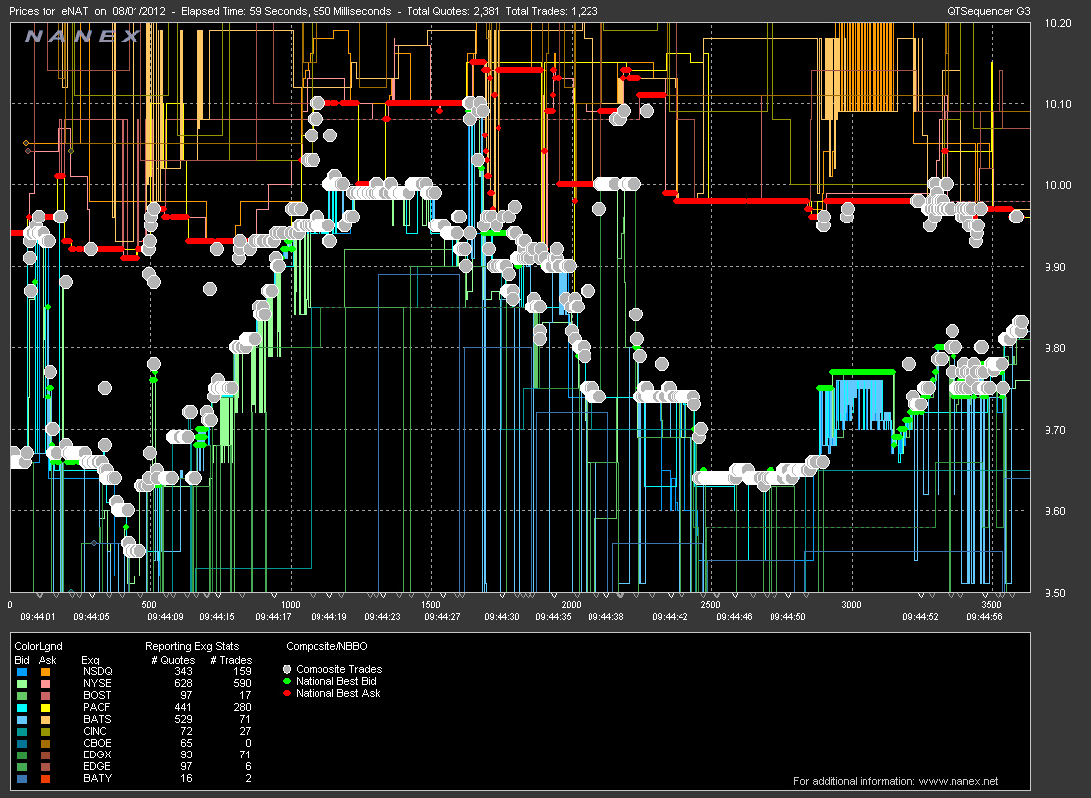The height and width of the screenshot is (798, 1091).
Task: Click the EDGE ask color swatch
Action: pyautogui.click(x=45, y=766)
